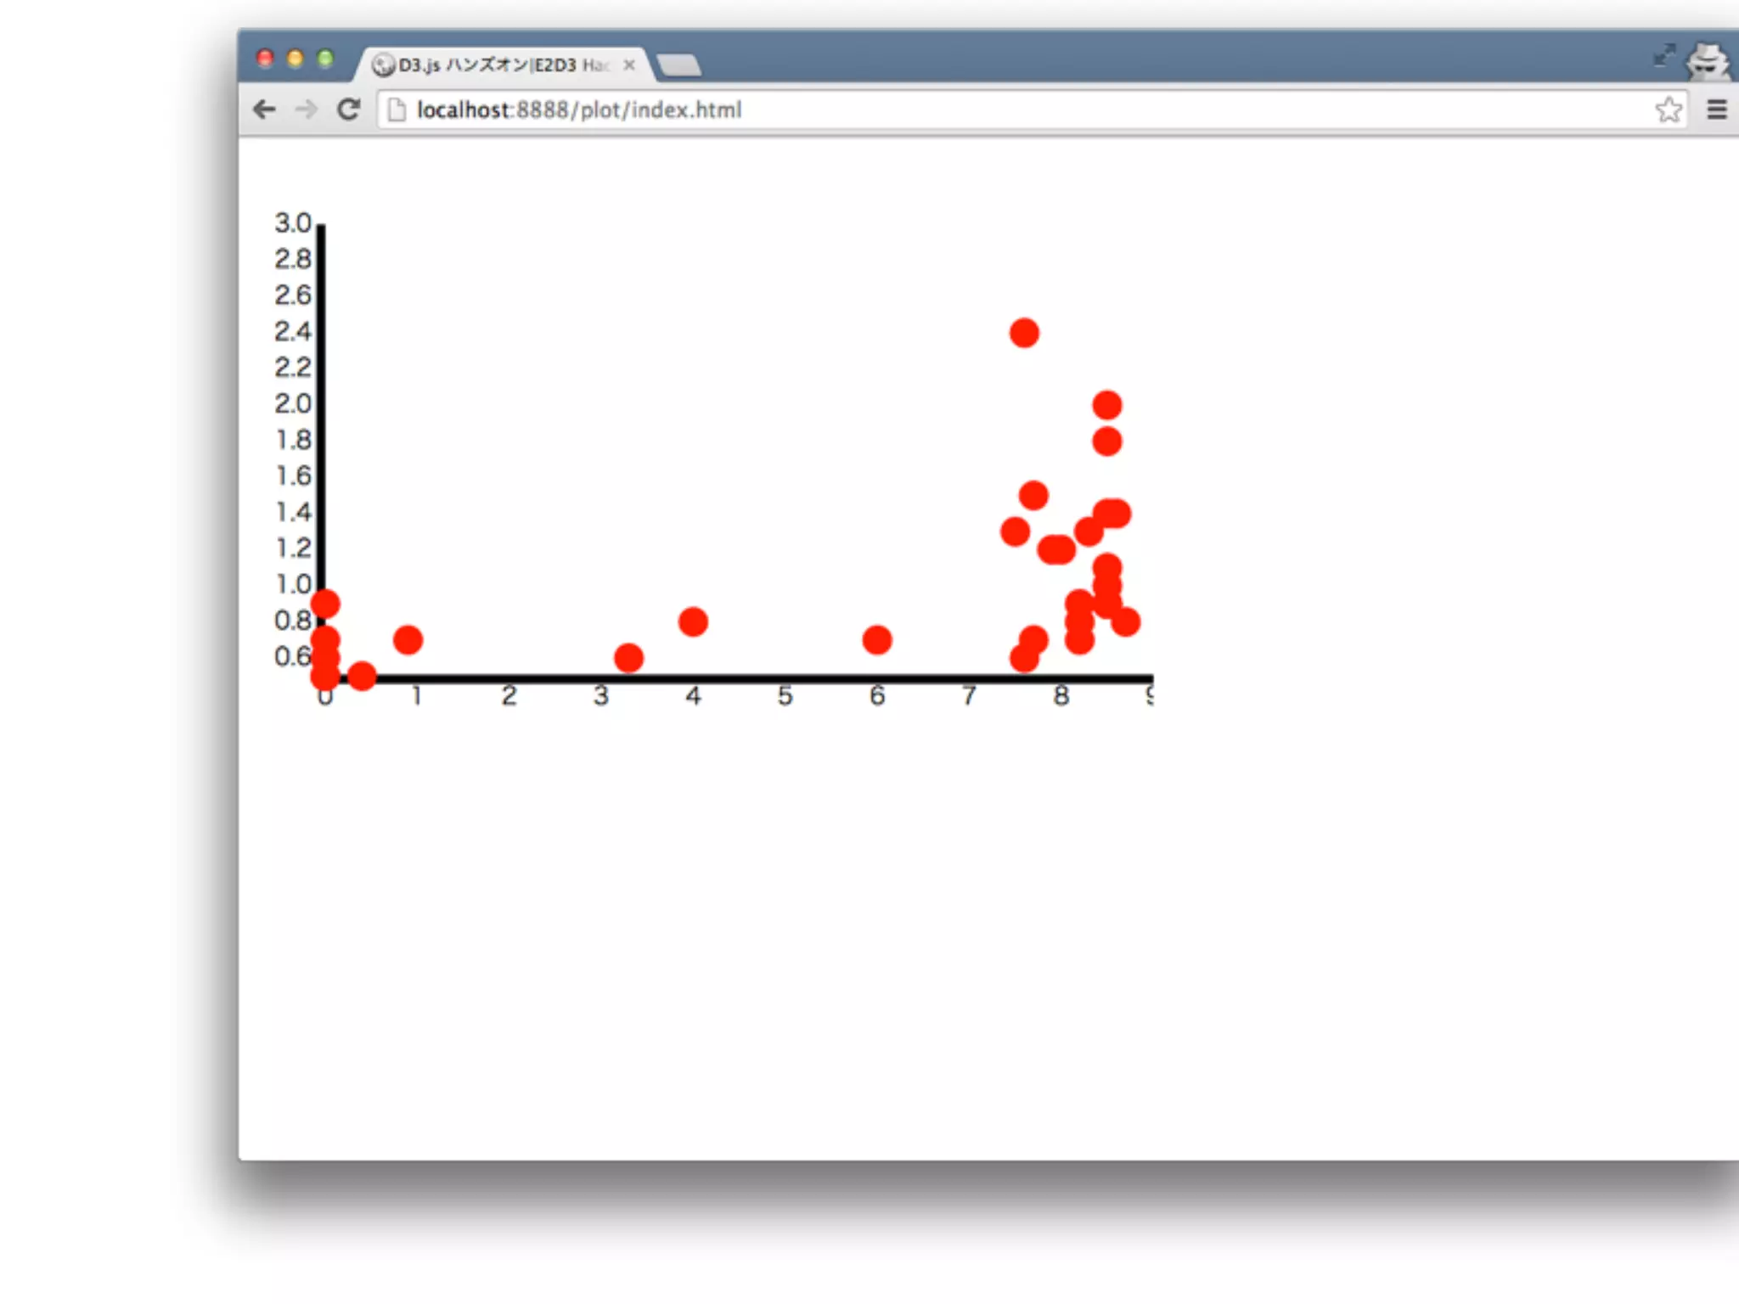Click the incognito spy icon
The image size is (1739, 1304).
pyautogui.click(x=1708, y=61)
